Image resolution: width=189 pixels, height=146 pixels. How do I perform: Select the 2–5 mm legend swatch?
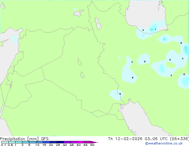(x=26, y=142)
